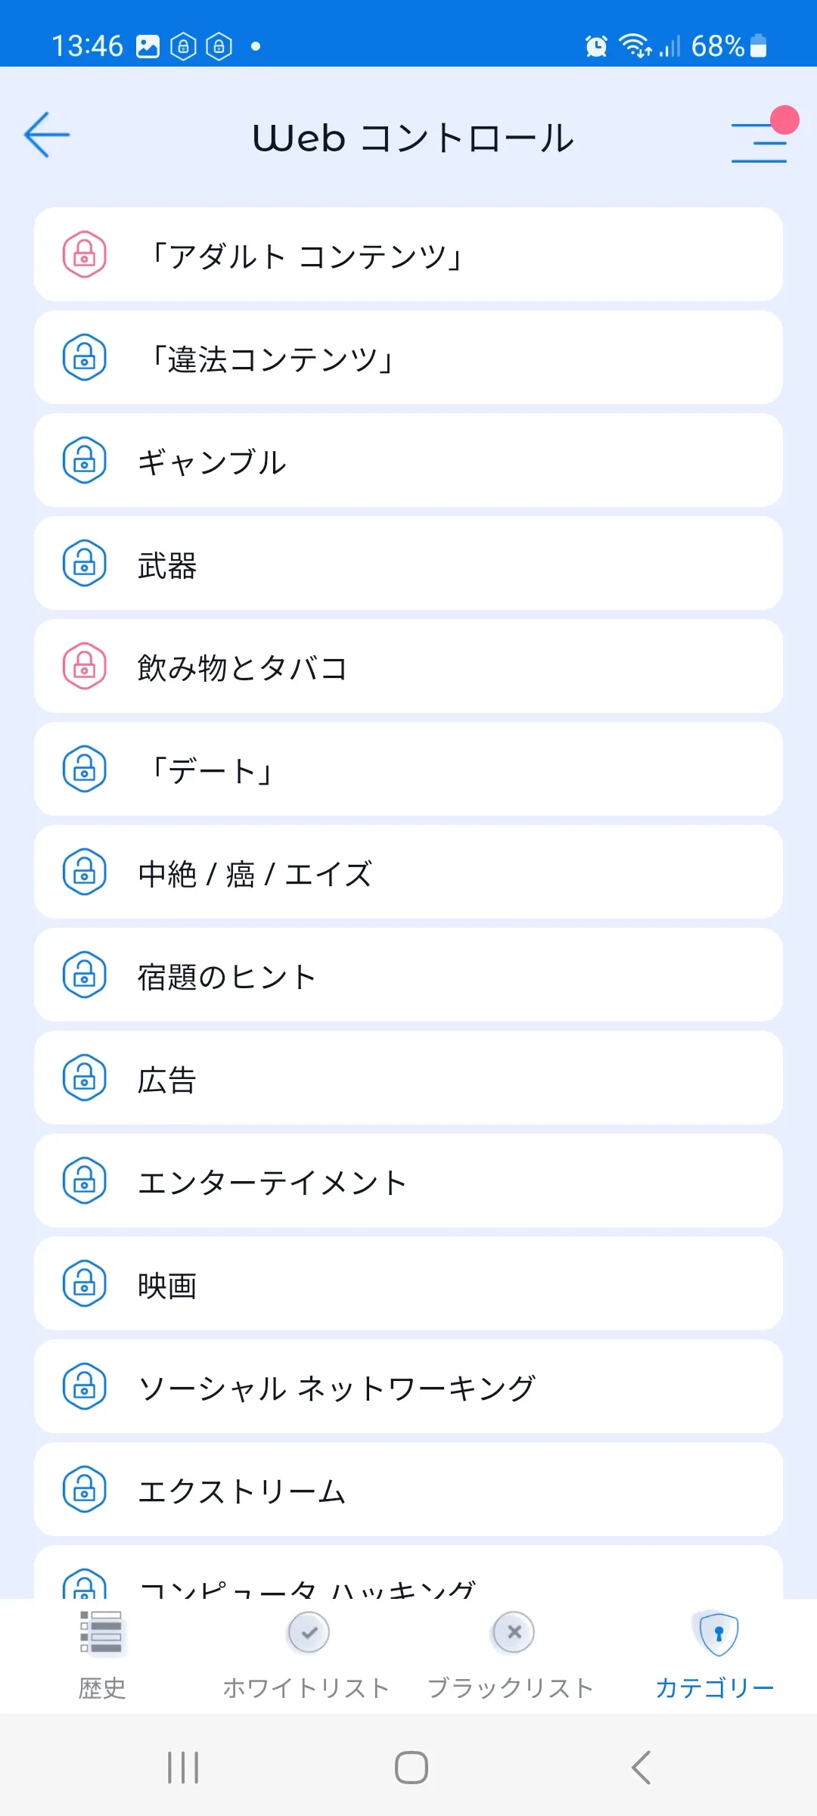Tap the lock icon beside 広告
The image size is (817, 1816).
84,1077
